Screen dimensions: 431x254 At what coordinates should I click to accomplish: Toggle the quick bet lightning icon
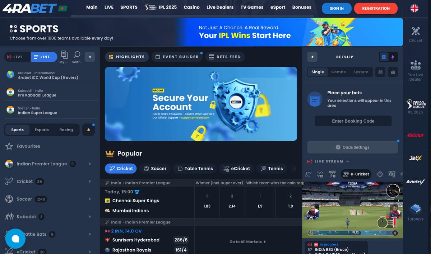(393, 57)
